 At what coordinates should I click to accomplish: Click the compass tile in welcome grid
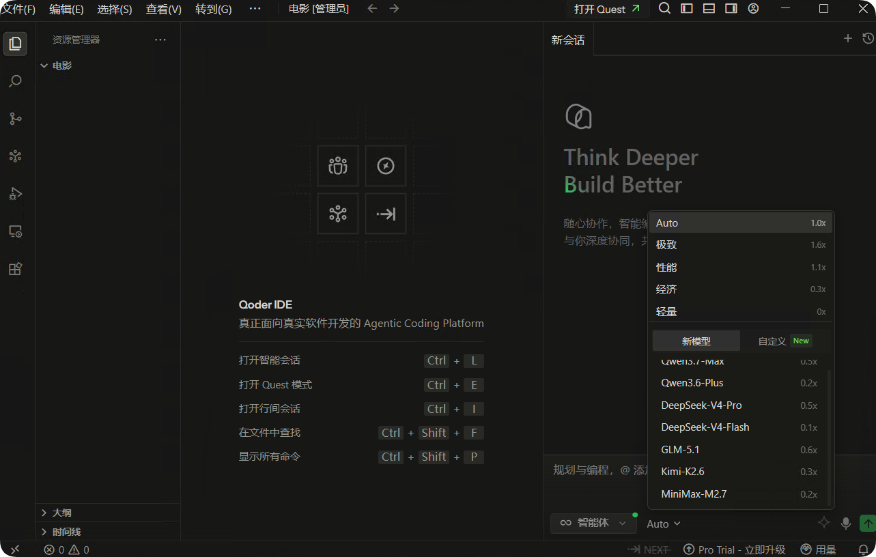click(386, 166)
